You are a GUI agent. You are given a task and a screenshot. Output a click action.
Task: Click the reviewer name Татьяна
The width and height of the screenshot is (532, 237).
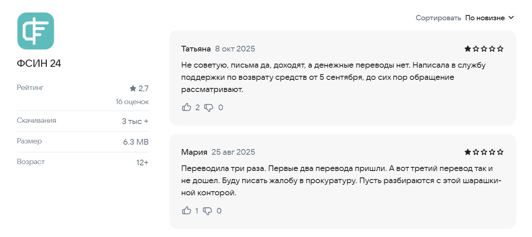click(196, 49)
